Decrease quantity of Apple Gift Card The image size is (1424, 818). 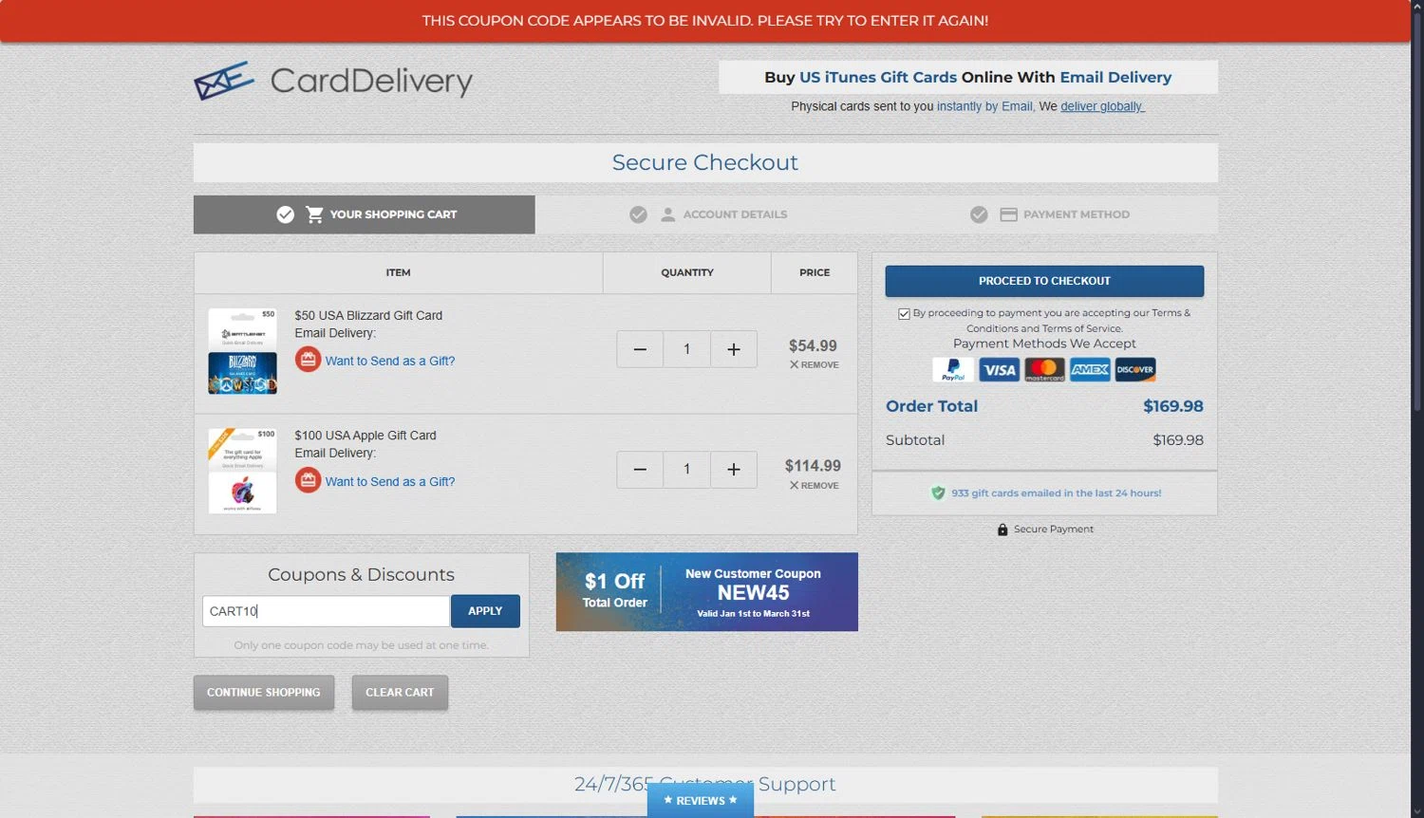coord(640,470)
